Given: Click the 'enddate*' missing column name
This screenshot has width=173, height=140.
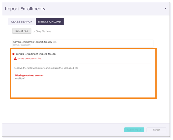Looking at the screenshot, I should (x=20, y=79).
